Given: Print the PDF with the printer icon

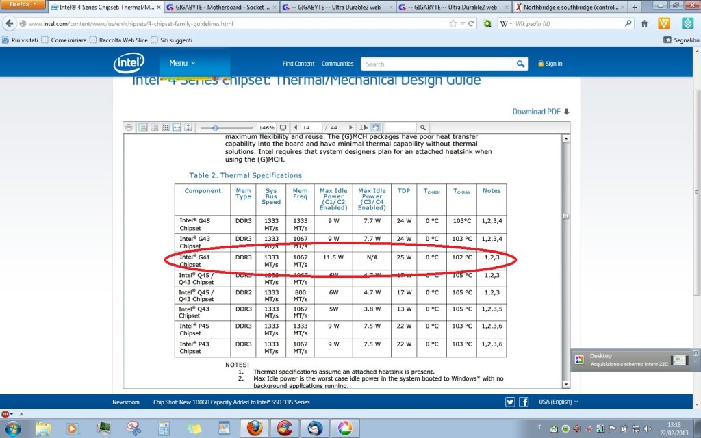Looking at the screenshot, I should click(x=129, y=127).
